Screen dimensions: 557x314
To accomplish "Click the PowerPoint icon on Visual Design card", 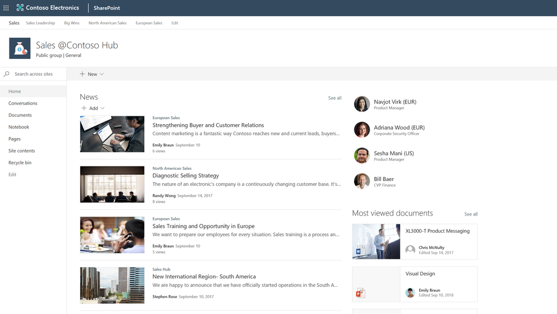I will click(361, 293).
